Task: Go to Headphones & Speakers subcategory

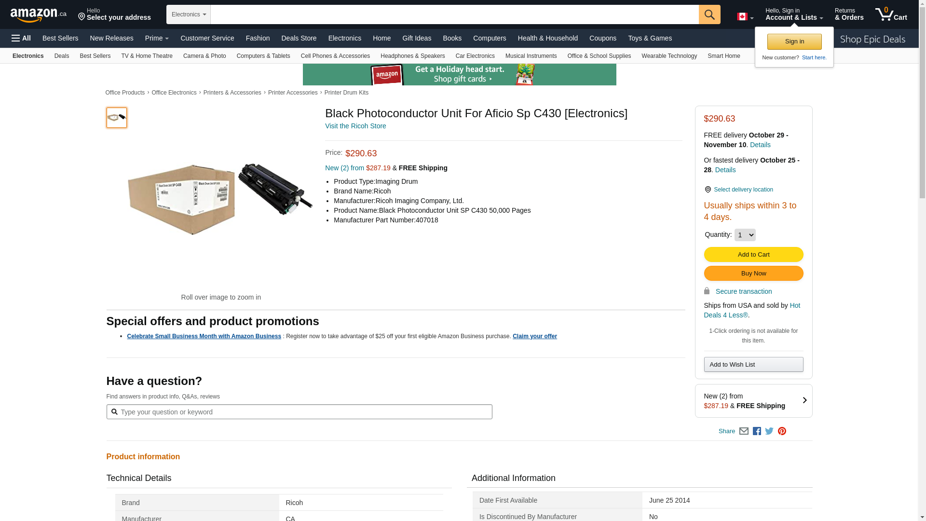Action: pyautogui.click(x=412, y=56)
